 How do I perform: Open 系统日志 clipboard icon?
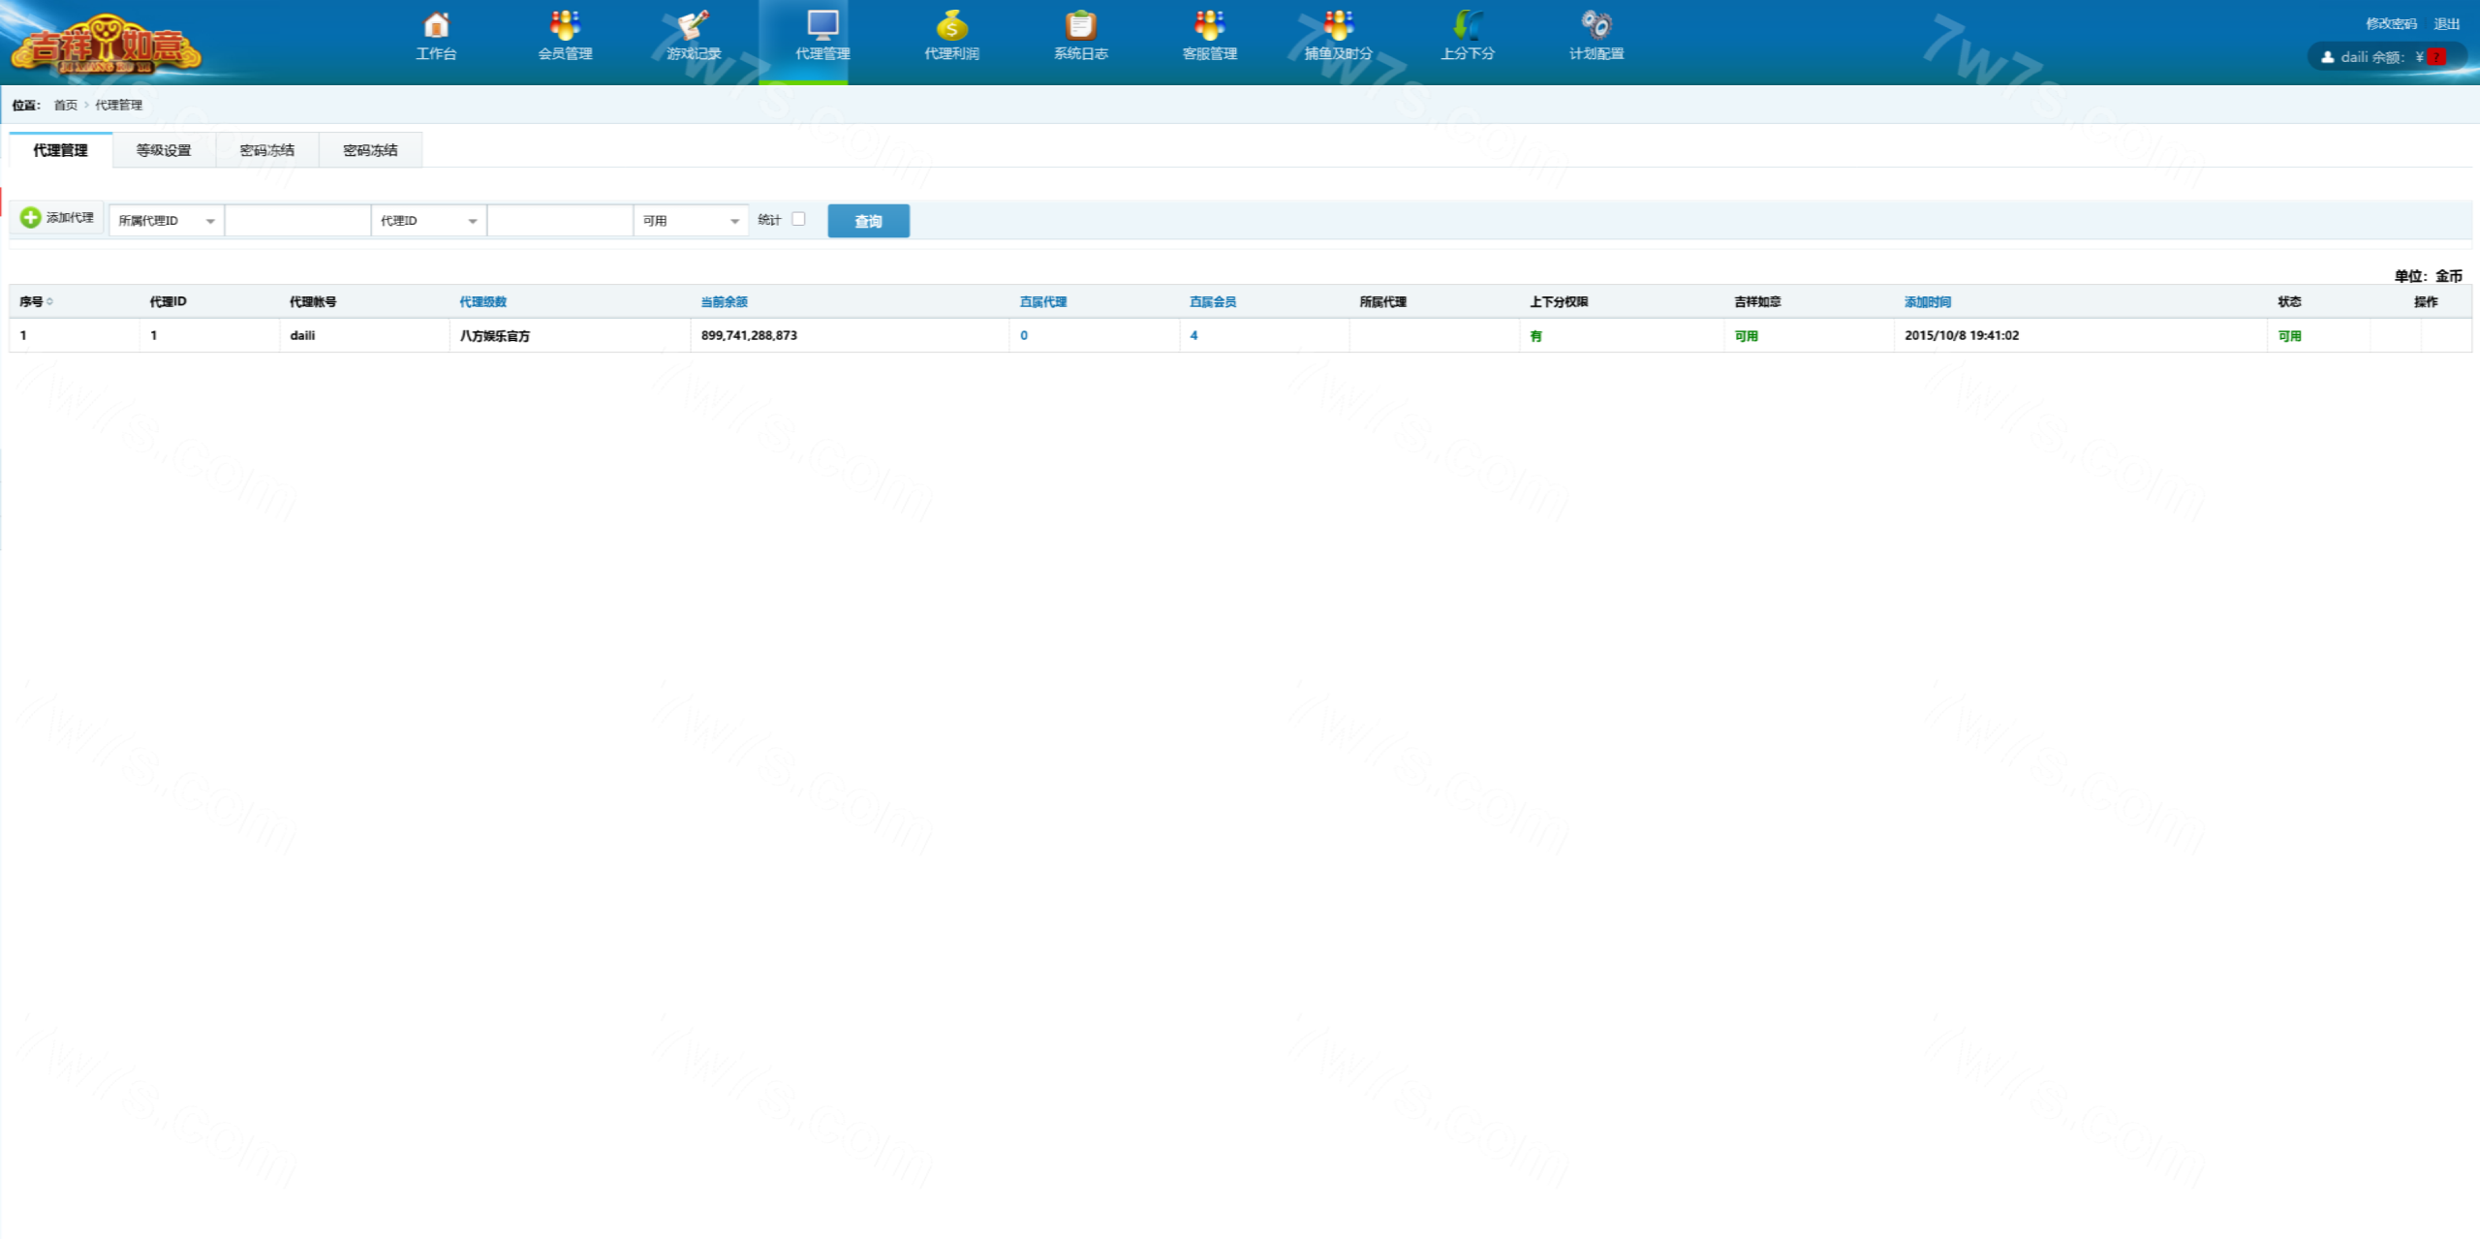click(x=1080, y=25)
